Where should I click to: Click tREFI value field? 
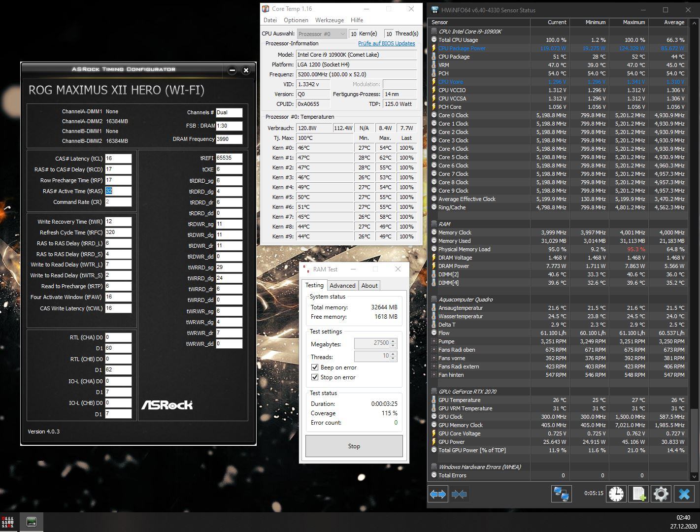tap(229, 158)
